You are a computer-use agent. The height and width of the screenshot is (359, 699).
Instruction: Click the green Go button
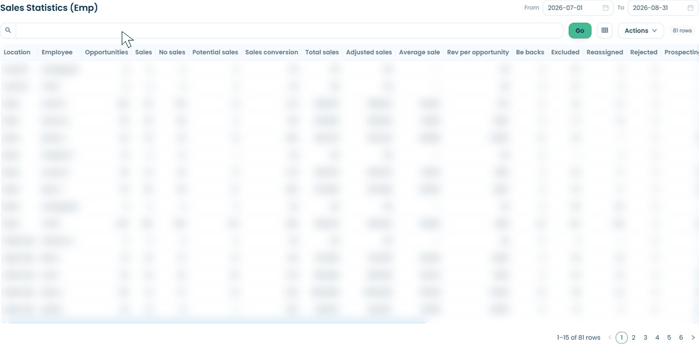tap(580, 31)
